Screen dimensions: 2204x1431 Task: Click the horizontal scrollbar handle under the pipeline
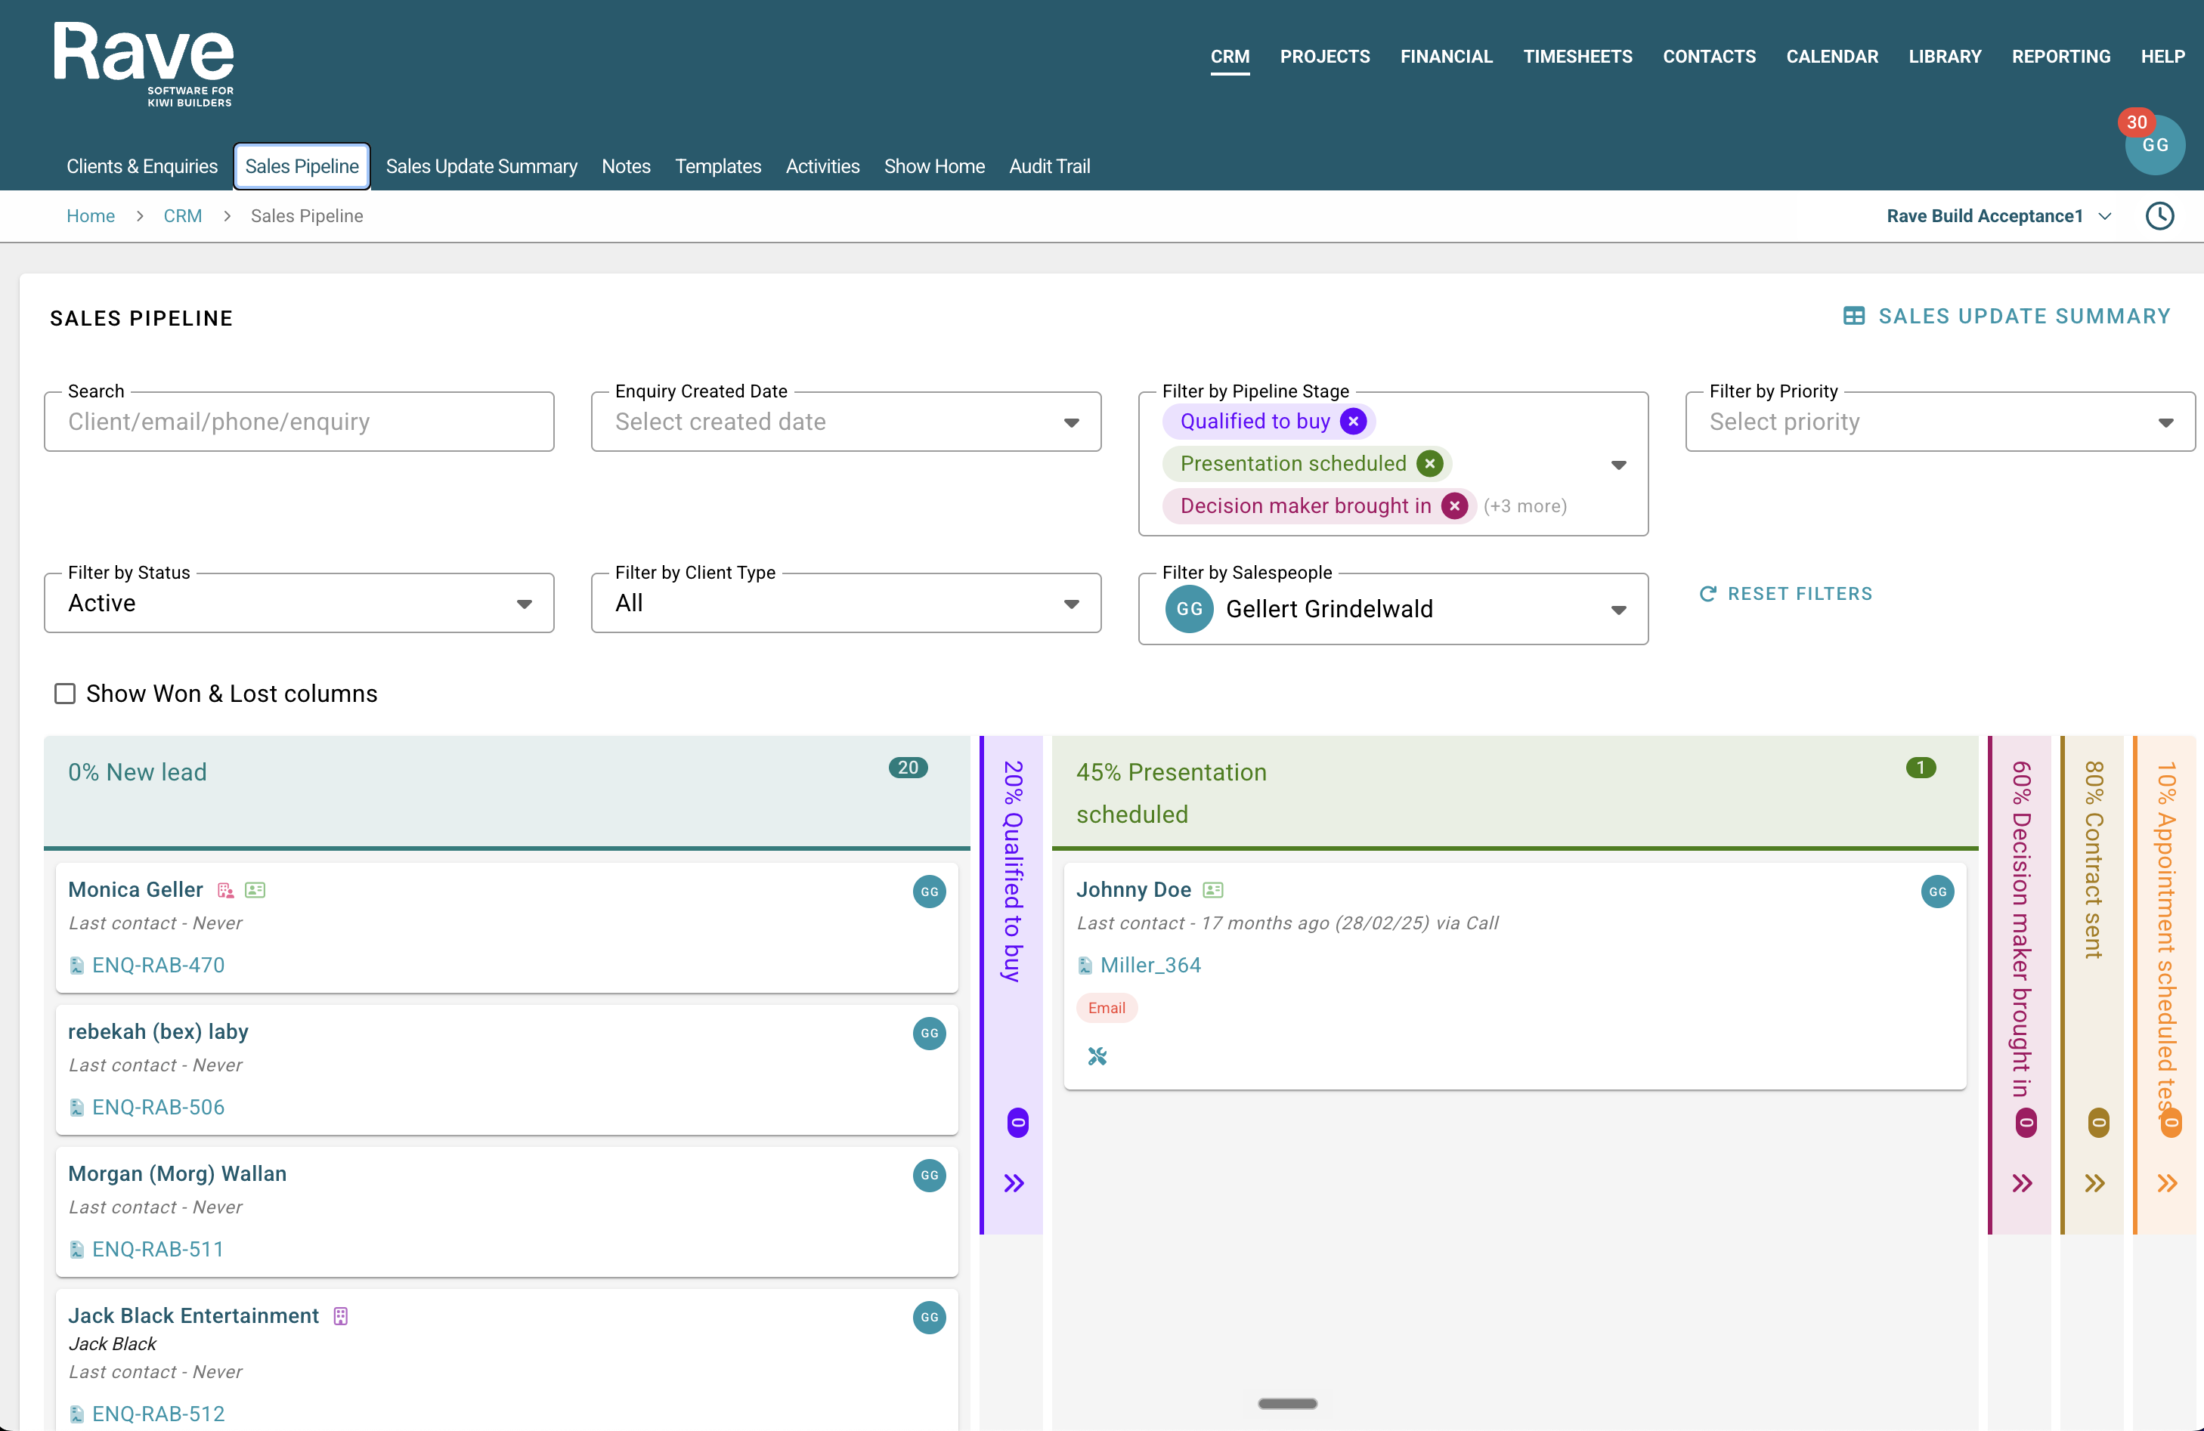pos(1287,1403)
